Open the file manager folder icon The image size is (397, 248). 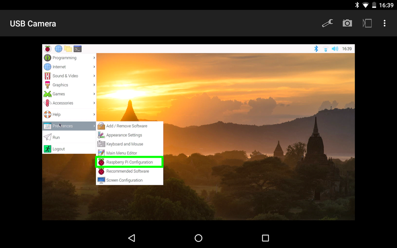[x=67, y=48]
